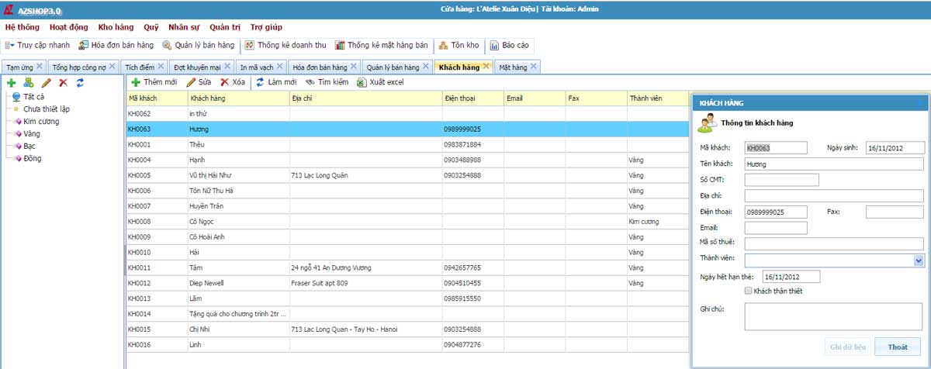This screenshot has width=931, height=369.
Task: Click the Số CMT input field
Action: point(781,180)
